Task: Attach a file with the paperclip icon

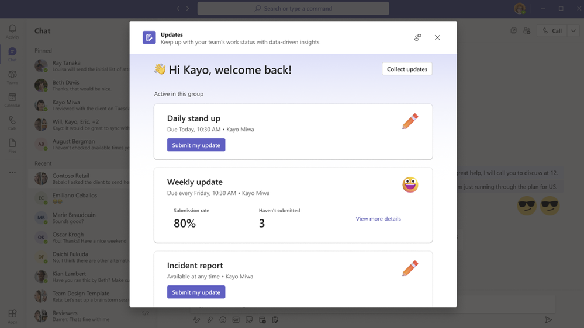Action: [x=210, y=320]
